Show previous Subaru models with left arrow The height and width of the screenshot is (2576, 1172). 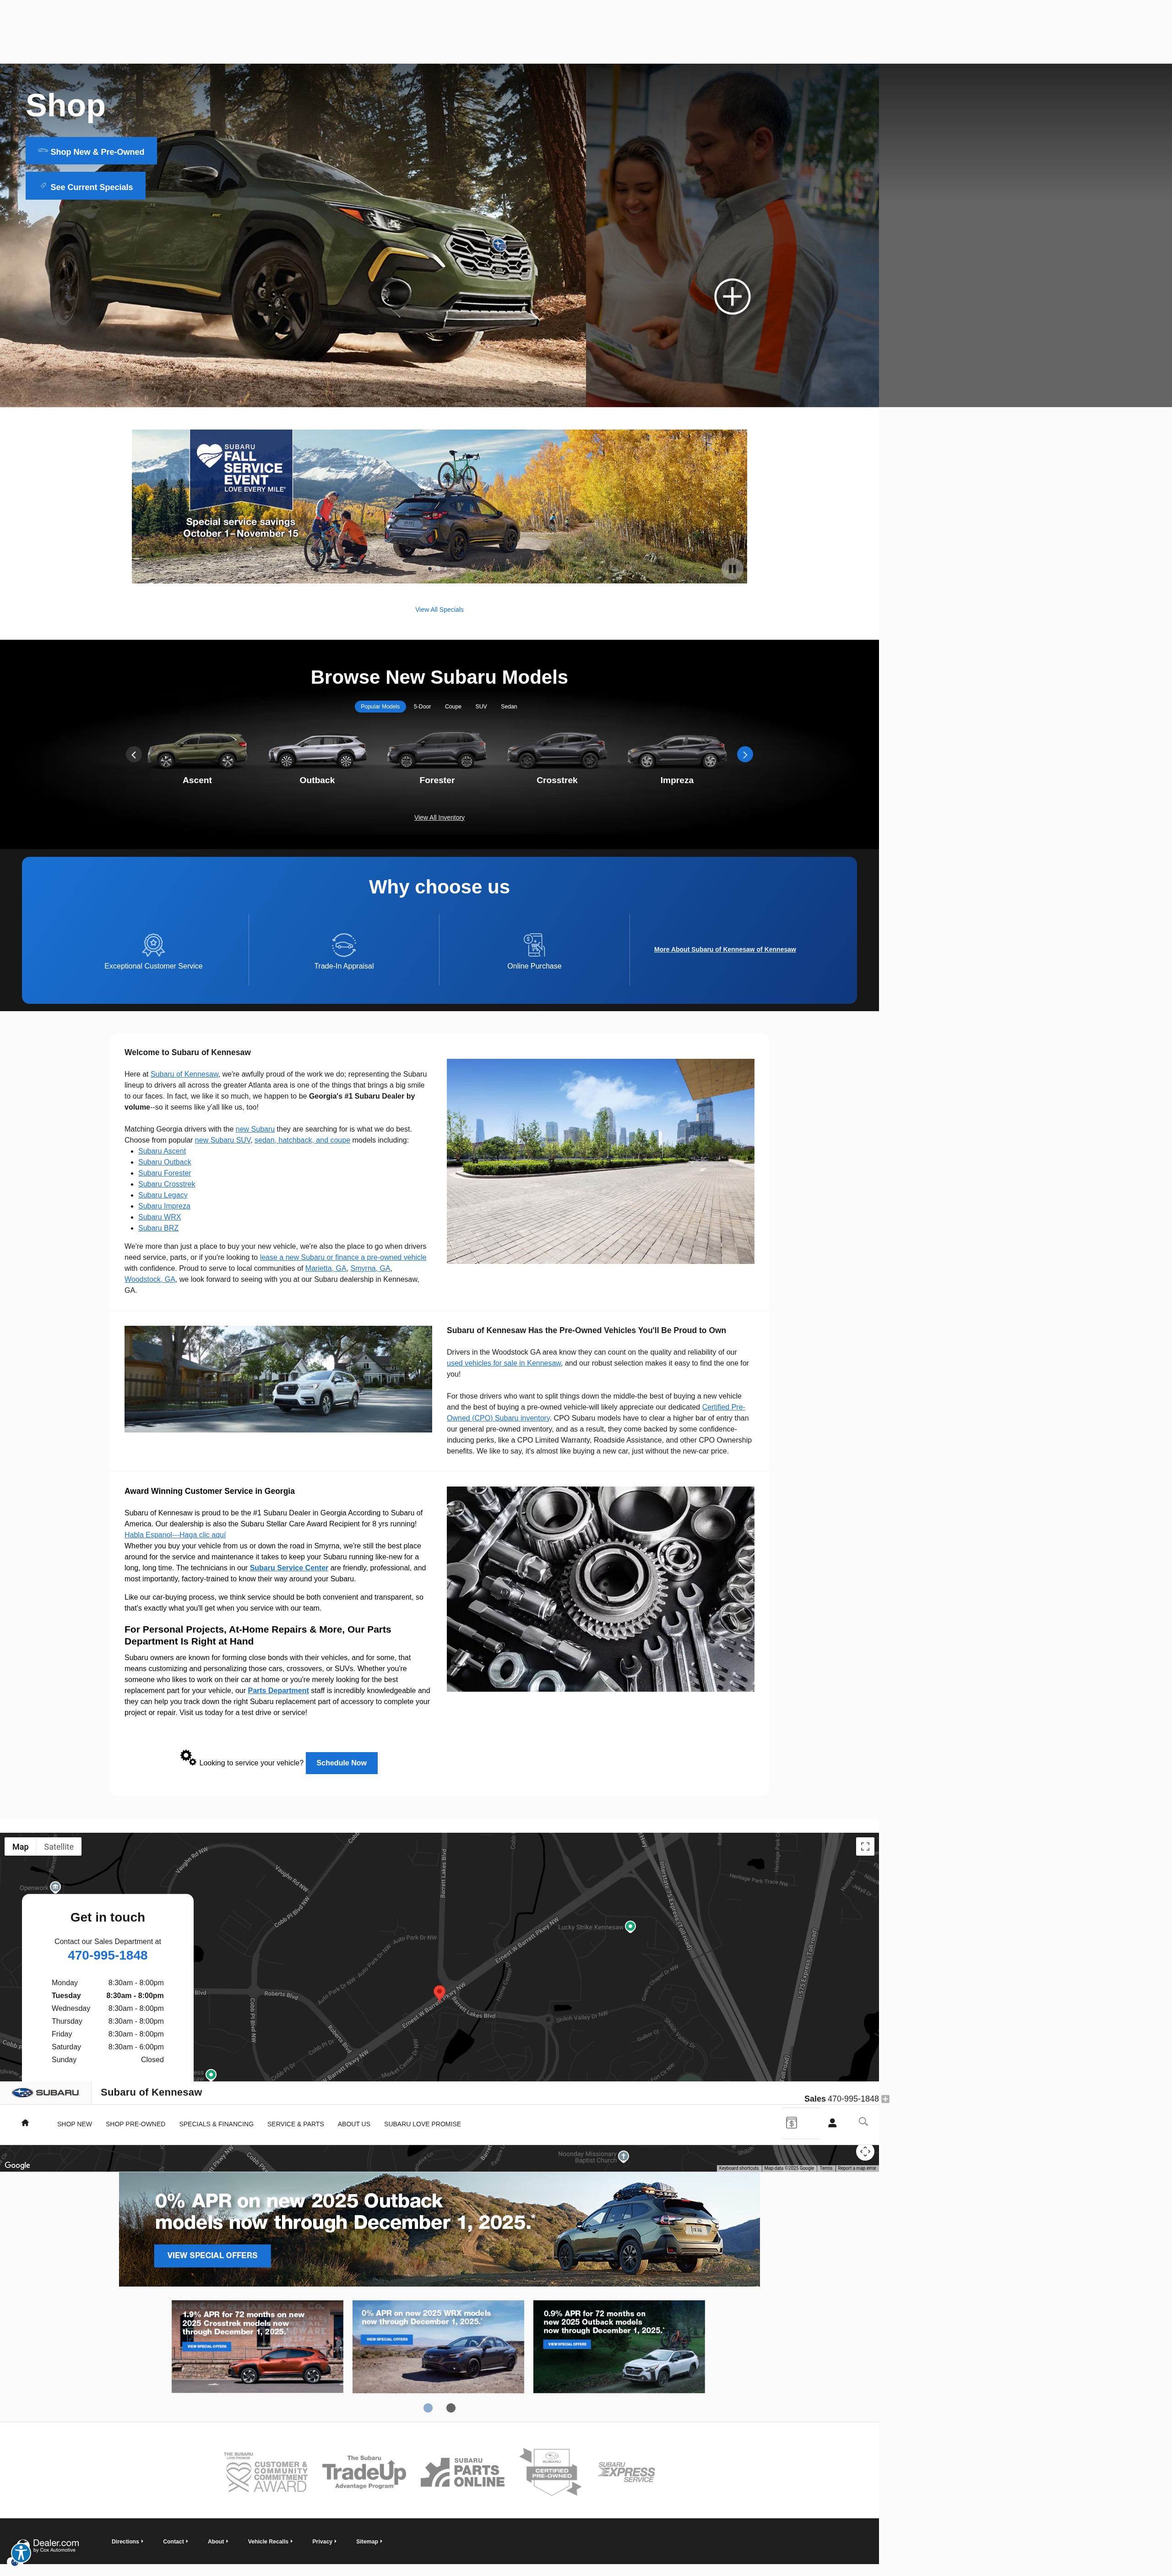click(134, 754)
